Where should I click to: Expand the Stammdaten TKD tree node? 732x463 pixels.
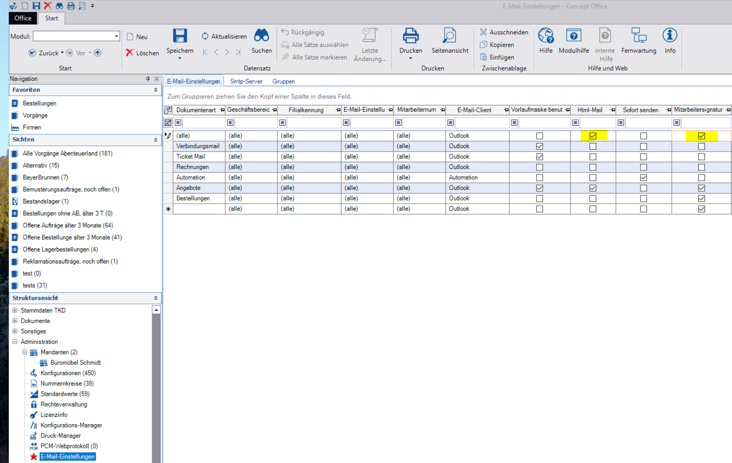tap(15, 310)
